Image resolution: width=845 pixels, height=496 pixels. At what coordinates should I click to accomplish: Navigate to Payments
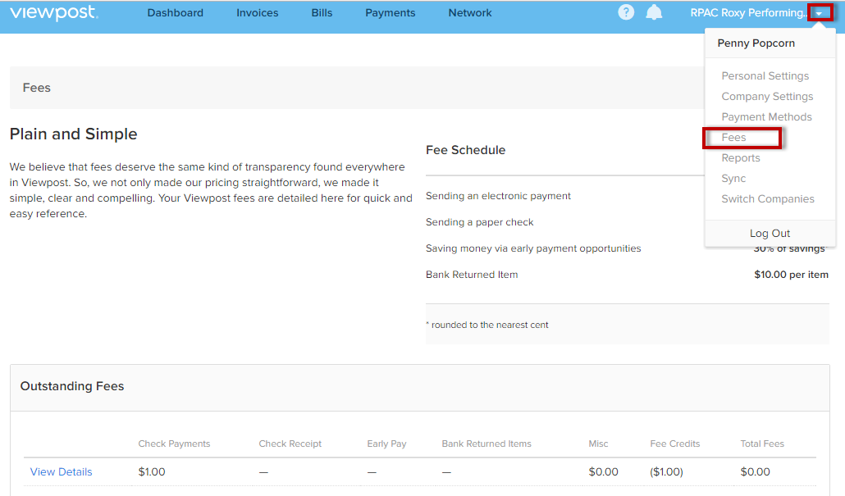click(391, 13)
